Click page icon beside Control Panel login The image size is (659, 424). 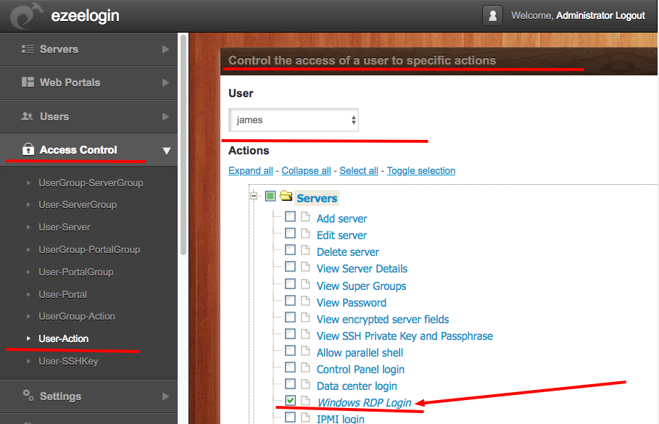click(305, 367)
